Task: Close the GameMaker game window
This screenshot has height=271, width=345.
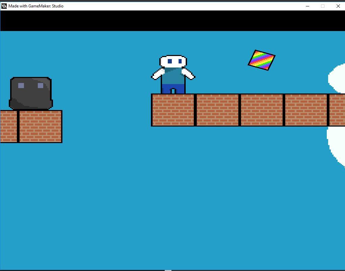Action: coord(338,6)
